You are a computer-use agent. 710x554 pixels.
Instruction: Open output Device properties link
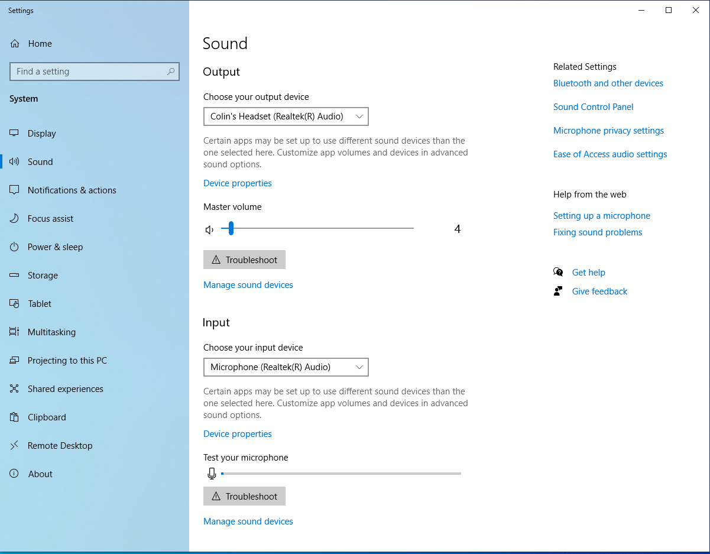pyautogui.click(x=238, y=183)
